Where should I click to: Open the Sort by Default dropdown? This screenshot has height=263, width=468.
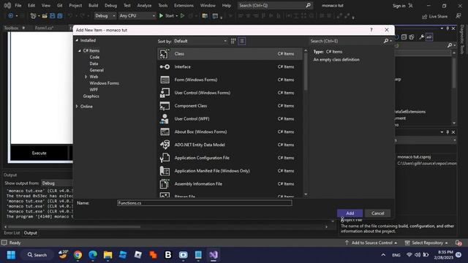click(200, 41)
